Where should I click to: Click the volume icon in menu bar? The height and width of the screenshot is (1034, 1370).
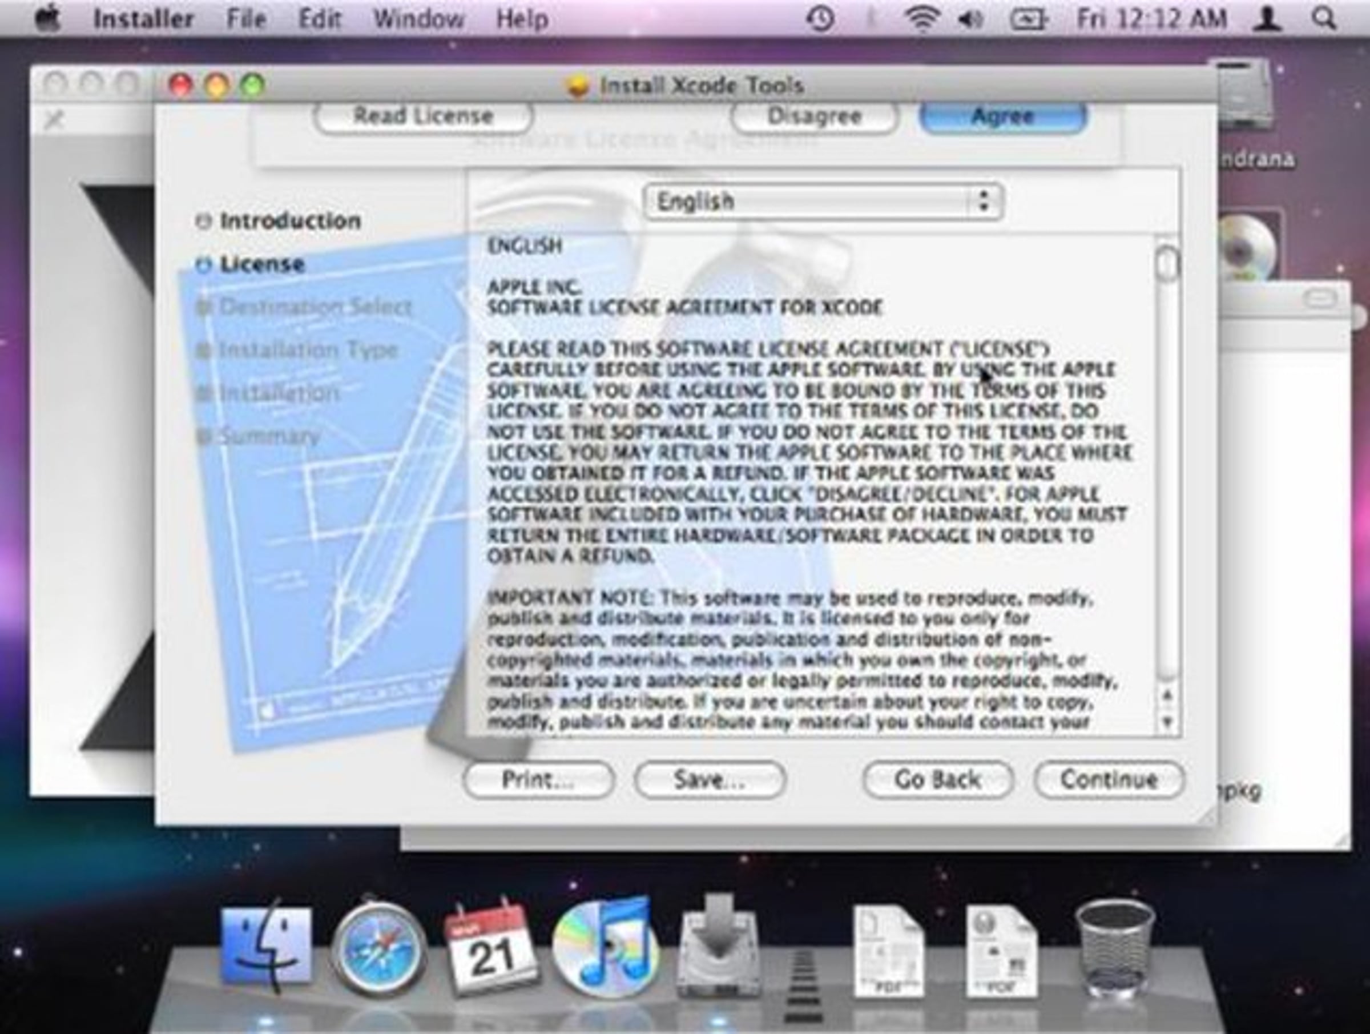pyautogui.click(x=970, y=19)
